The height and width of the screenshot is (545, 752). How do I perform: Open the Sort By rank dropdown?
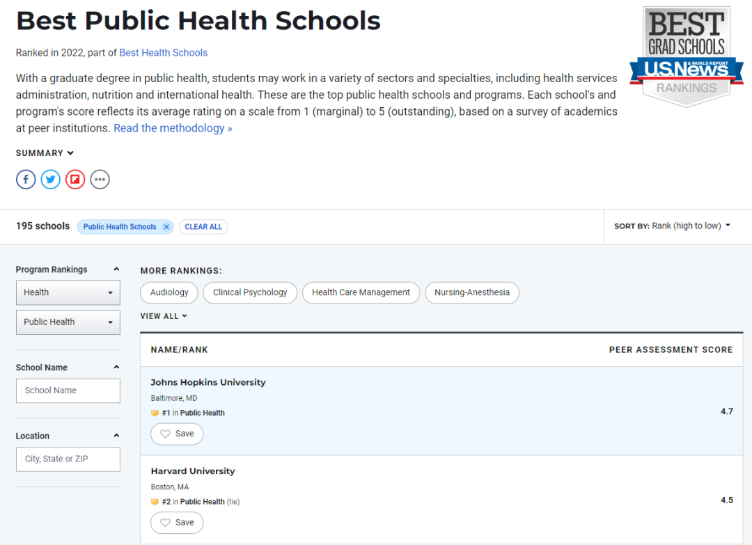pyautogui.click(x=673, y=226)
